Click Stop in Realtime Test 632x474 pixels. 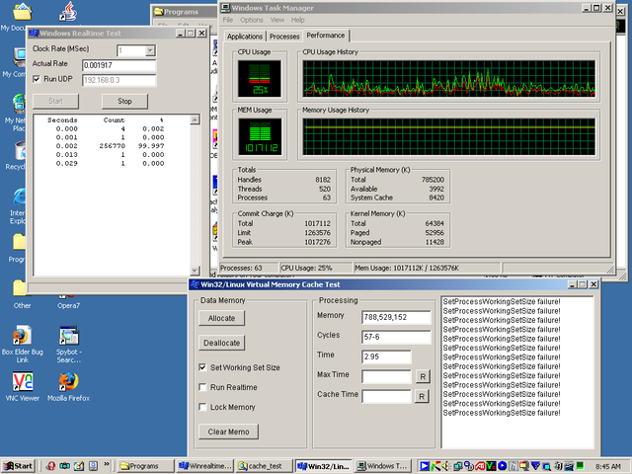click(124, 101)
